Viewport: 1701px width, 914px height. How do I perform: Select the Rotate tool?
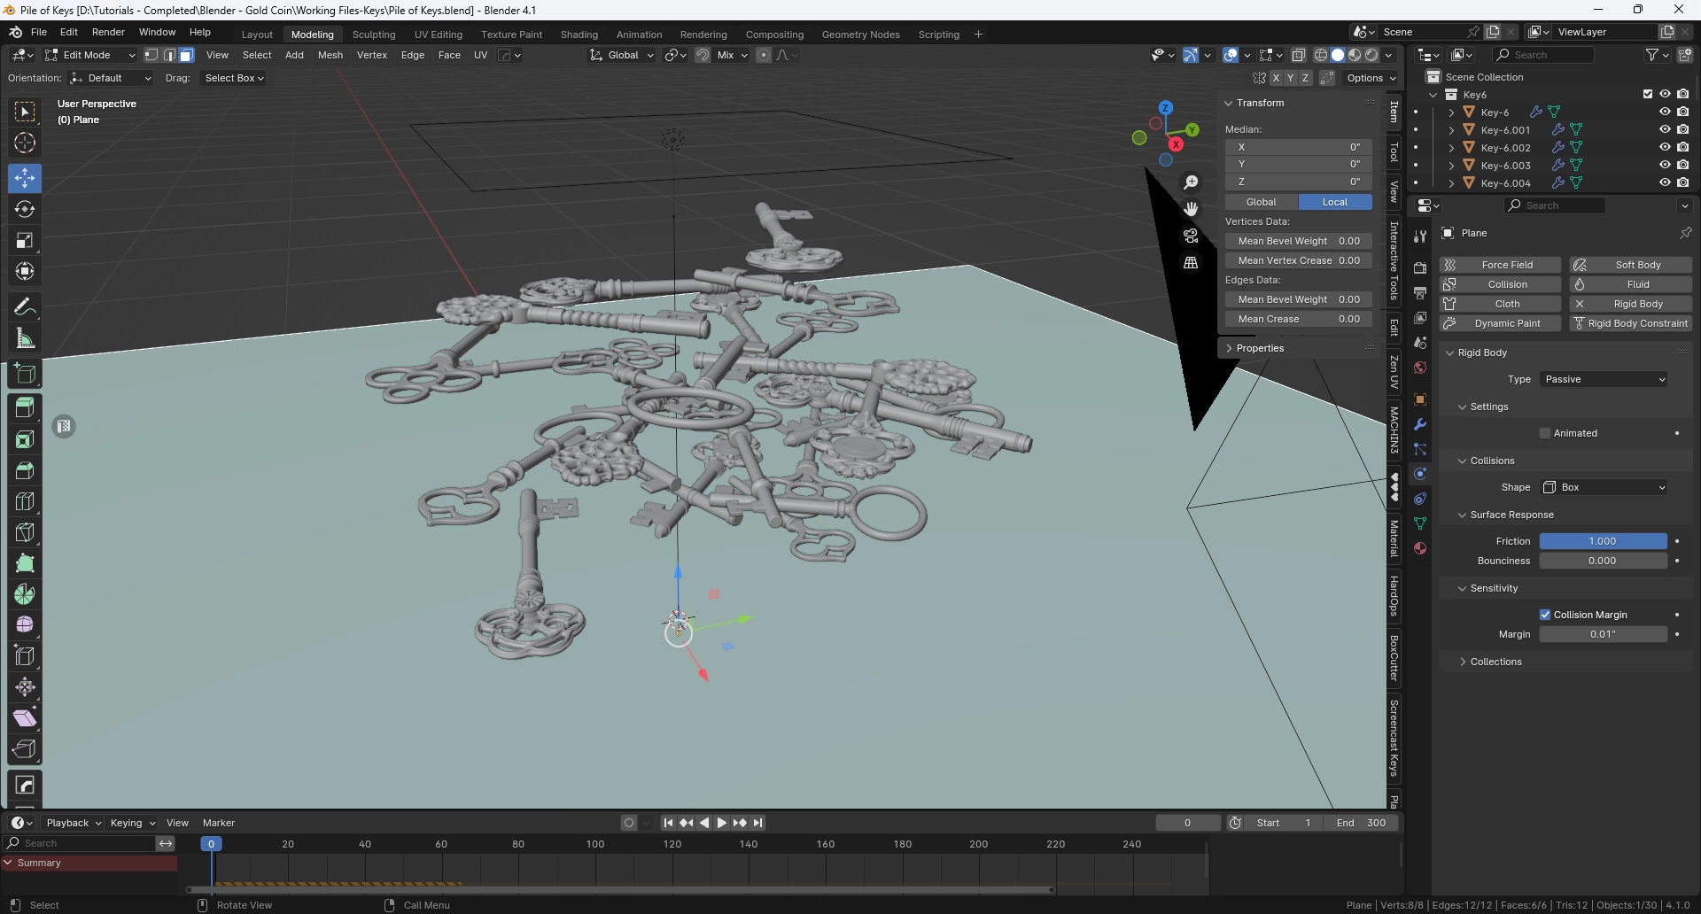coord(25,209)
